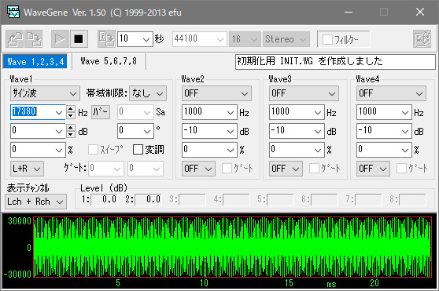Minimize the WaveGene window

point(349,12)
